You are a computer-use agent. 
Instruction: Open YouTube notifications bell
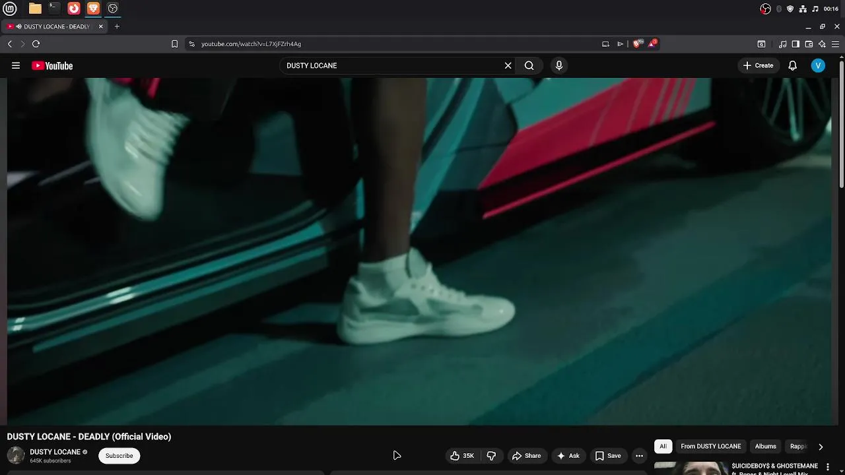coord(792,65)
